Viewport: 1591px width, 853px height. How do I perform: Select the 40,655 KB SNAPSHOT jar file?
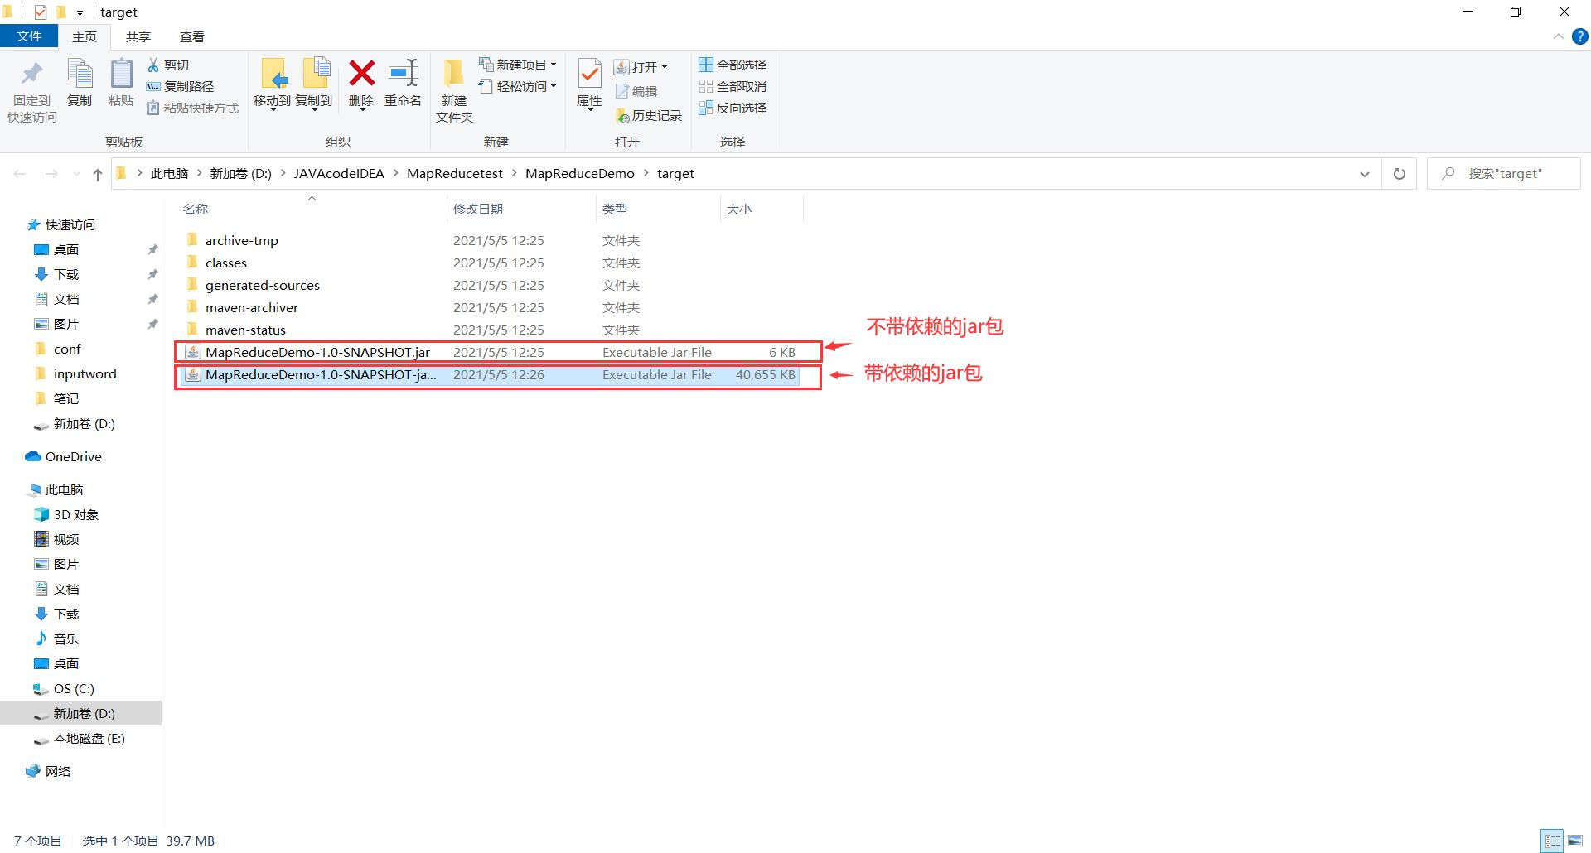(x=489, y=374)
